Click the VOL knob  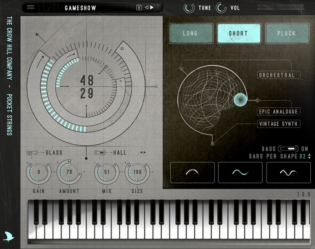click(x=221, y=8)
